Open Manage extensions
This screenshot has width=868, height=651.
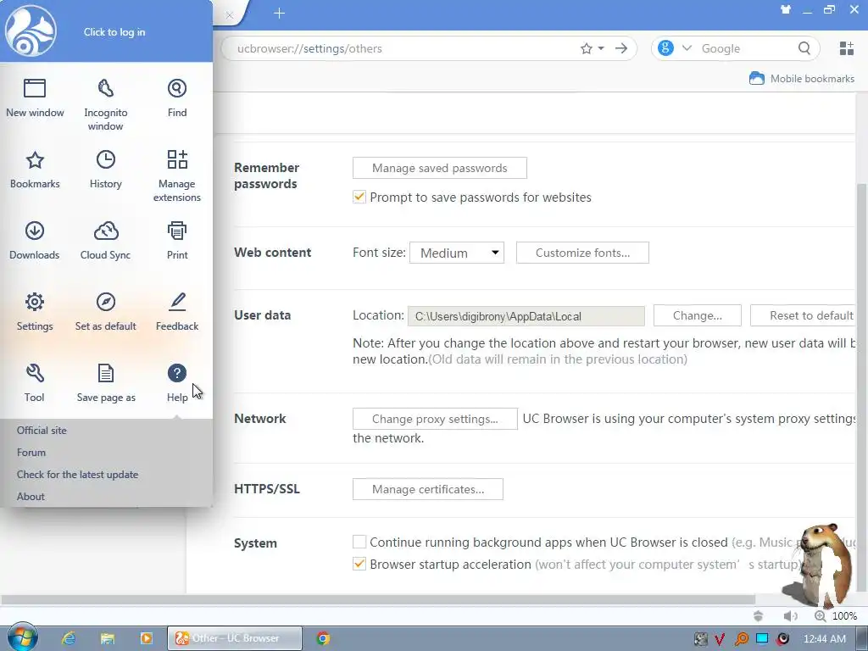(x=177, y=175)
